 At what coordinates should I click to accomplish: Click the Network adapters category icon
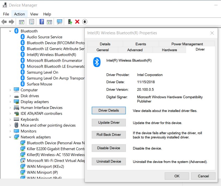click(16, 137)
